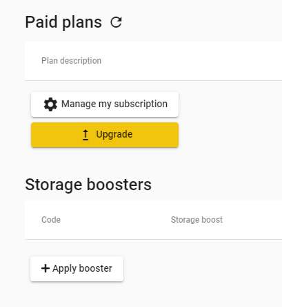Image resolution: width=282 pixels, height=307 pixels.
Task: Click empty header space right of Plan description
Action: coord(192,61)
